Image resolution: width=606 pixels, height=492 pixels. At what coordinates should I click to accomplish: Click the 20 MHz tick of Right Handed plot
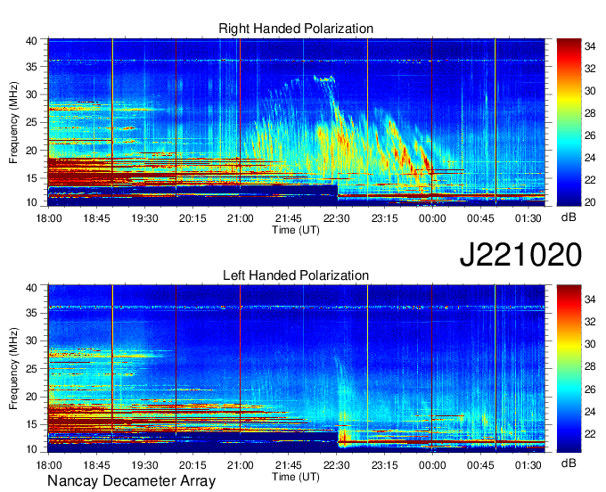(x=31, y=151)
